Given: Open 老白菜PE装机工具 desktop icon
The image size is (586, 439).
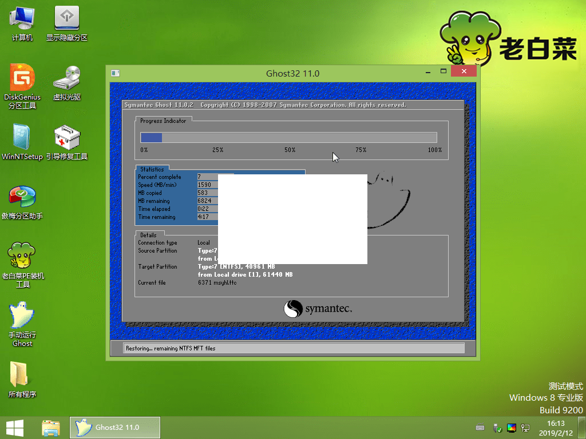Looking at the screenshot, I should (22, 265).
